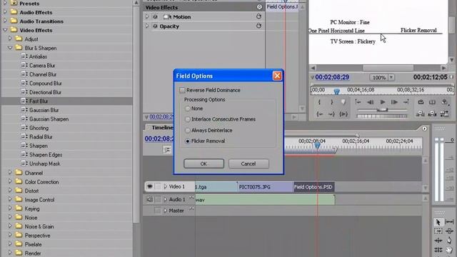The height and width of the screenshot is (257, 457).
Task: Expand the Audio 1 track
Action: [x=165, y=200]
